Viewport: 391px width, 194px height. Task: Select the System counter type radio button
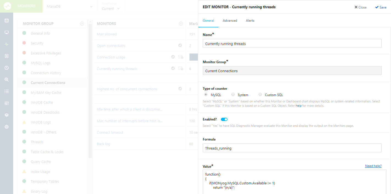(x=233, y=95)
